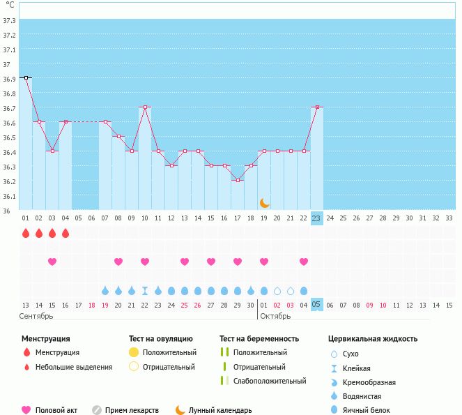Select the heart icon on cycle day 19

click(264, 262)
